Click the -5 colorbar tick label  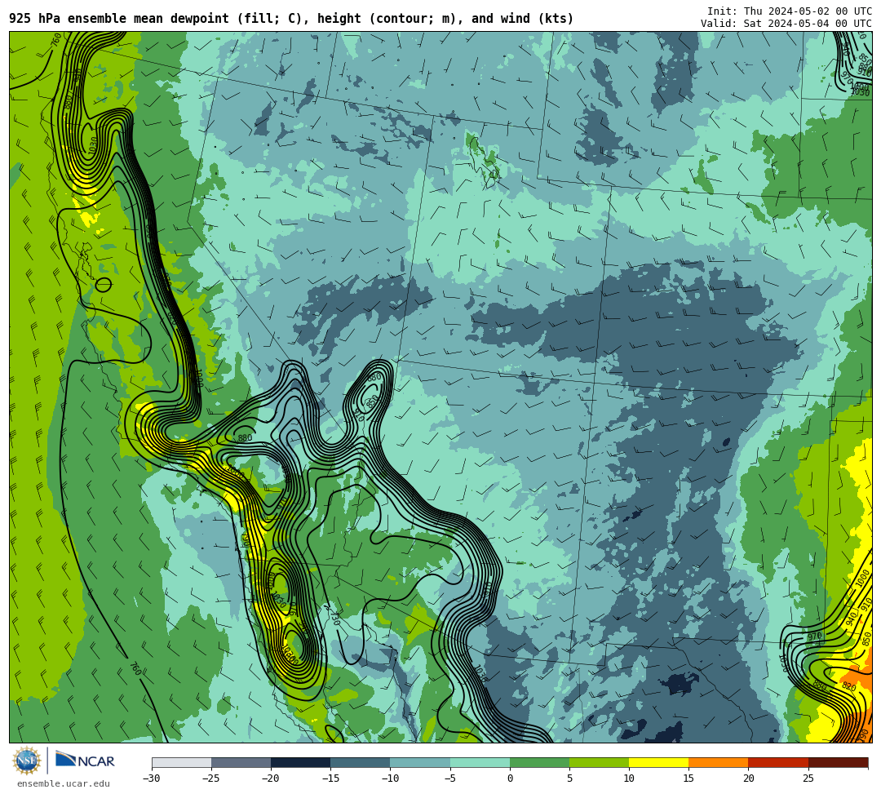[450, 778]
